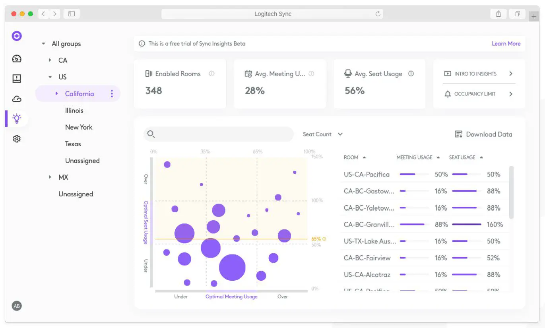This screenshot has width=545, height=328.
Task: Click the Logitech Sync logo icon
Action: pos(17,36)
